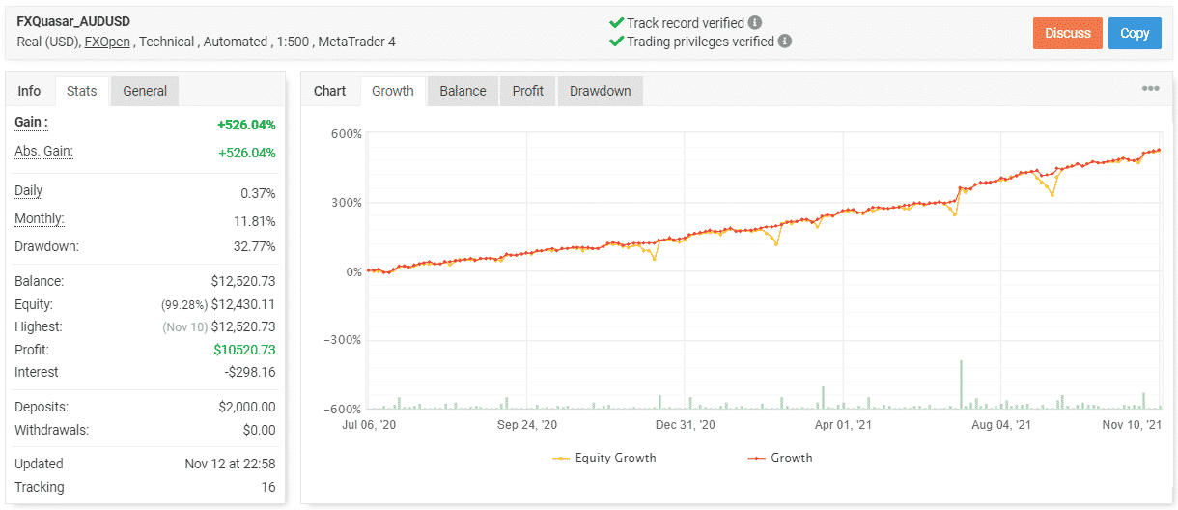
Task: Click the Daily label
Action: (x=29, y=191)
